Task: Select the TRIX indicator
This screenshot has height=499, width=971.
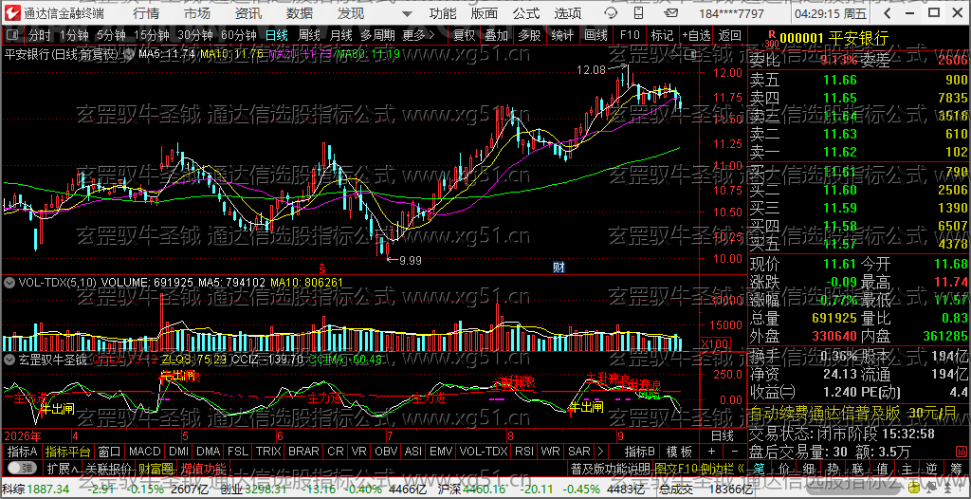Action: pos(268,452)
